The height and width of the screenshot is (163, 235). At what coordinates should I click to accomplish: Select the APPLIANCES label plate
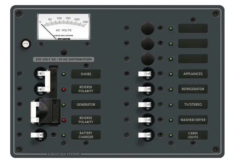193,74
